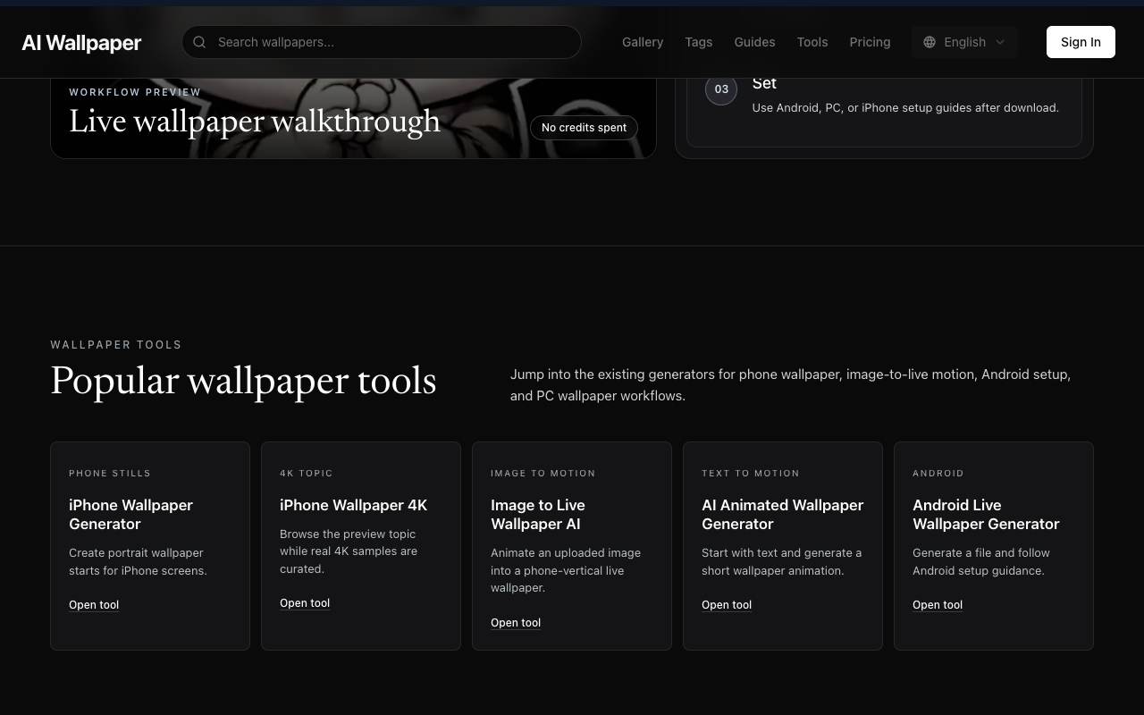
Task: Click the AI Wallpaper logo
Action: [81, 43]
